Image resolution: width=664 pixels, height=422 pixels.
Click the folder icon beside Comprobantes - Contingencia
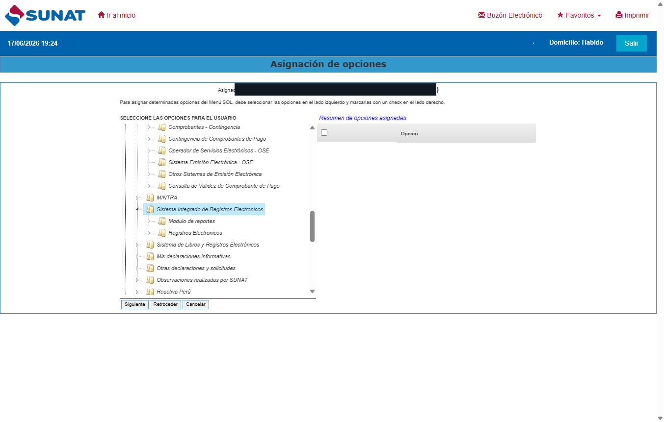point(162,127)
